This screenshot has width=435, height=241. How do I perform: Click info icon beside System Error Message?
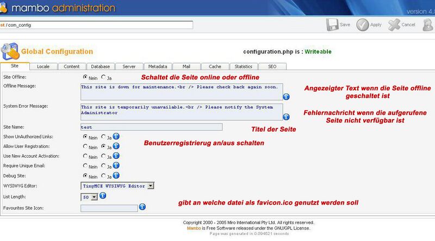click(287, 116)
